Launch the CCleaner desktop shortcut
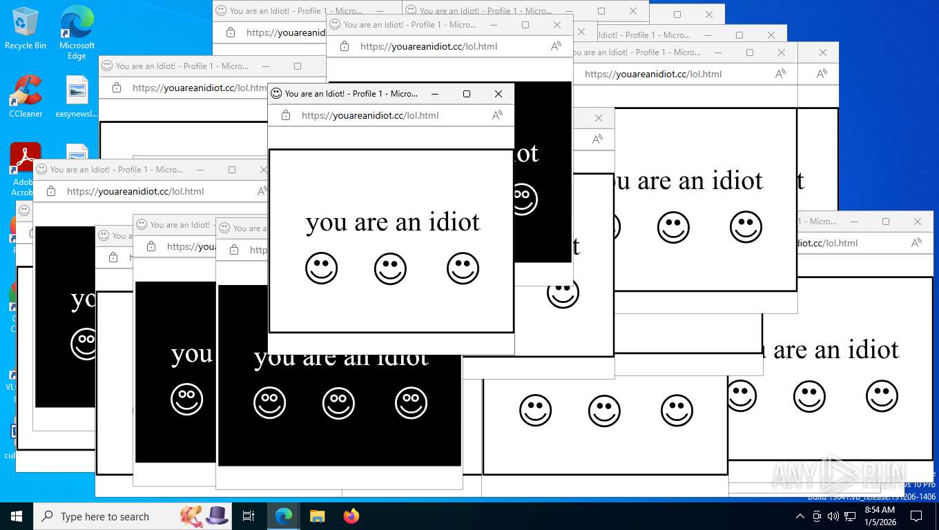The height and width of the screenshot is (530, 939). [26, 97]
